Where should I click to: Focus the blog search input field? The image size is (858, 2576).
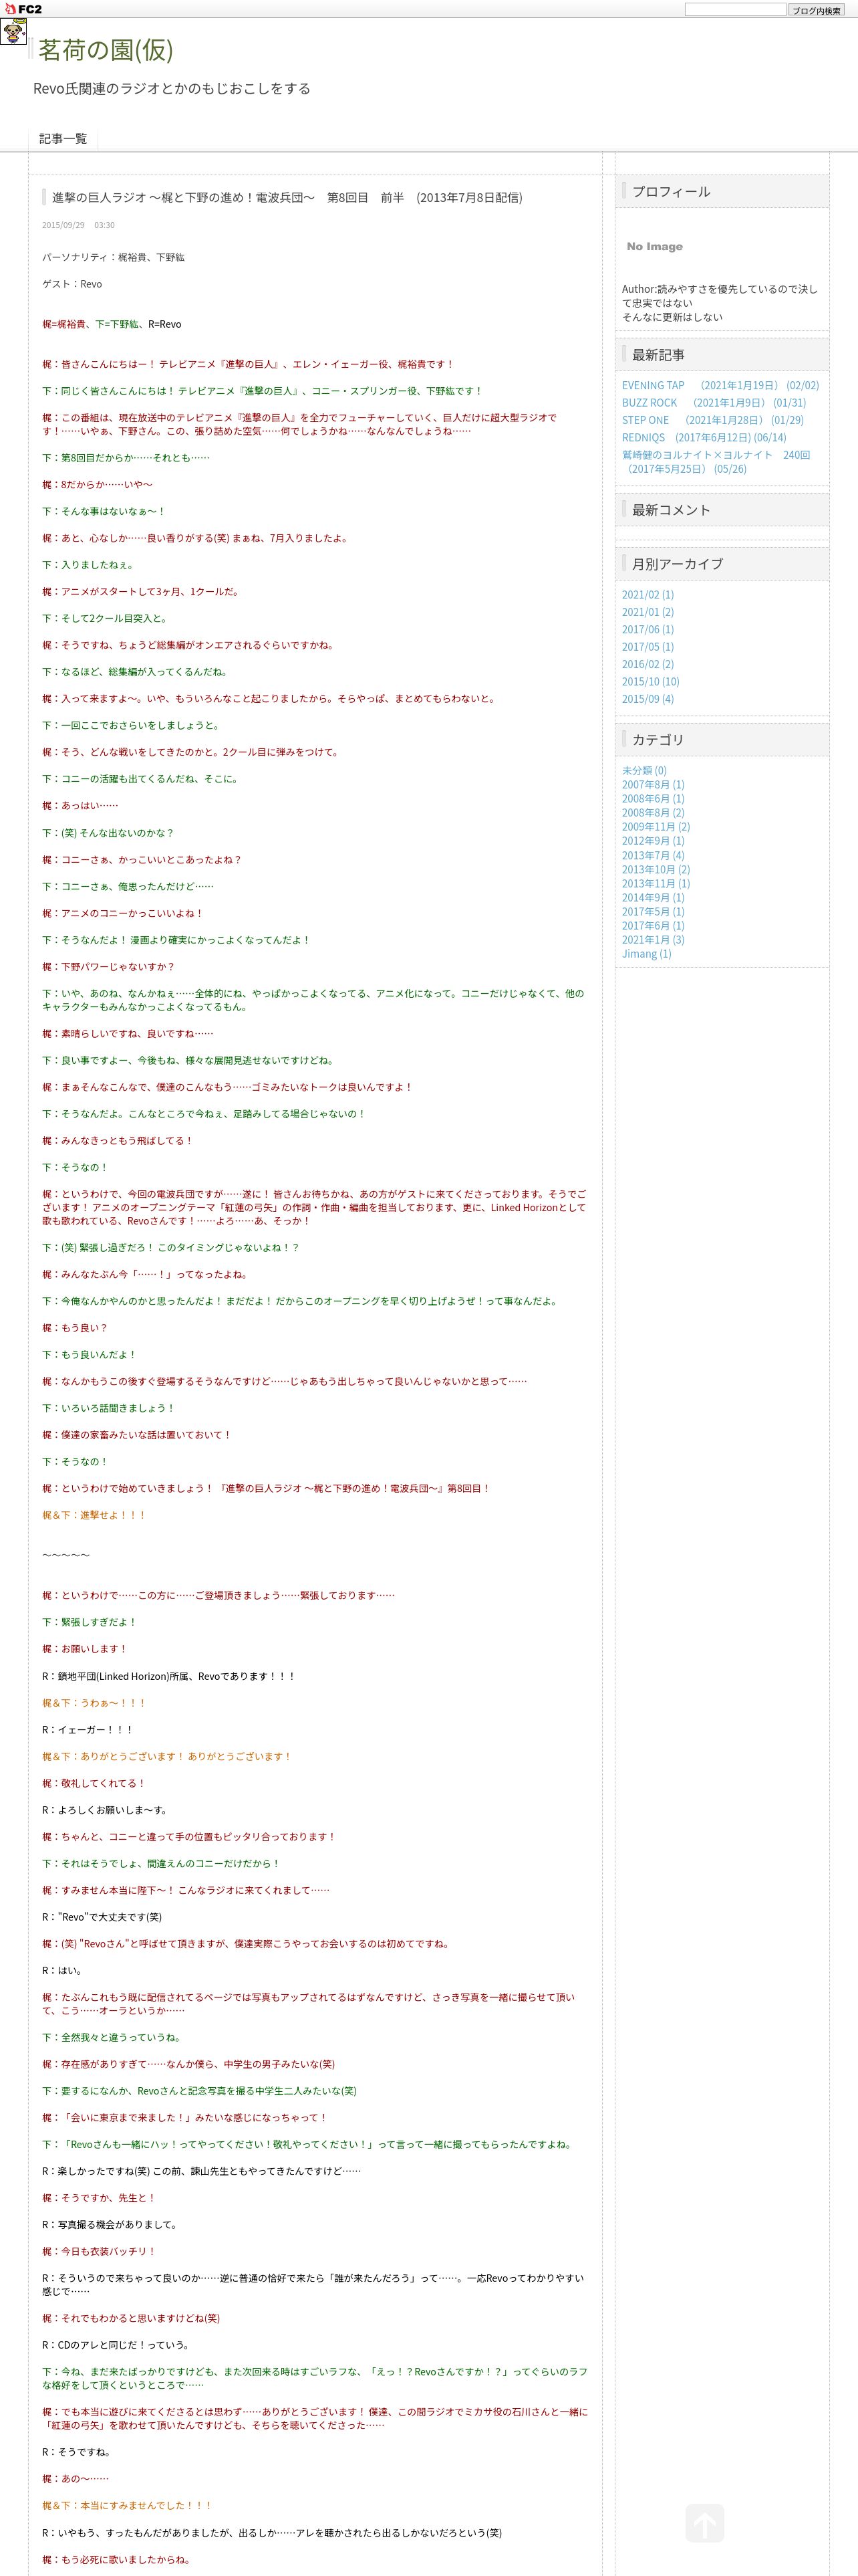(x=735, y=9)
